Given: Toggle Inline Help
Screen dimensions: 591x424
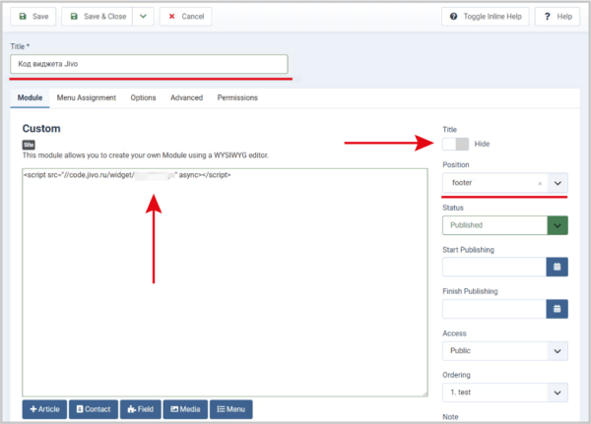Looking at the screenshot, I should [485, 17].
